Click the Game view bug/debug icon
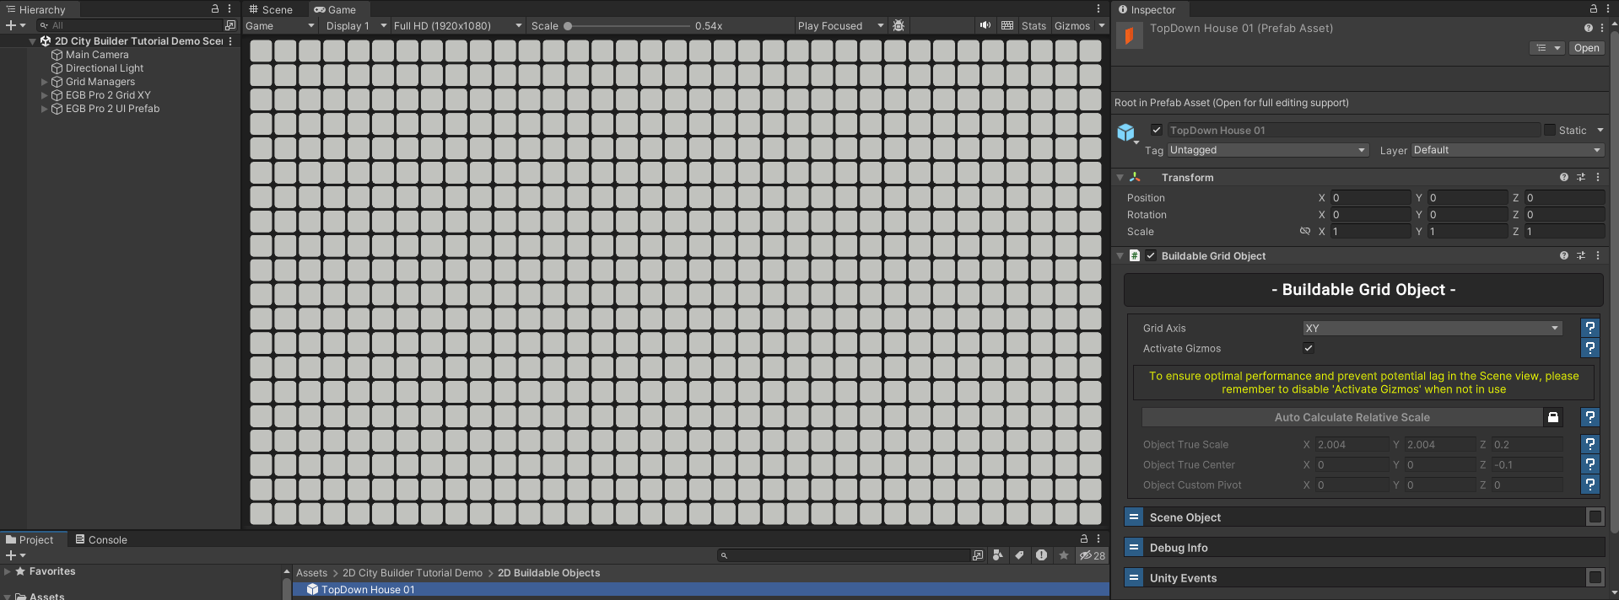 pyautogui.click(x=899, y=26)
